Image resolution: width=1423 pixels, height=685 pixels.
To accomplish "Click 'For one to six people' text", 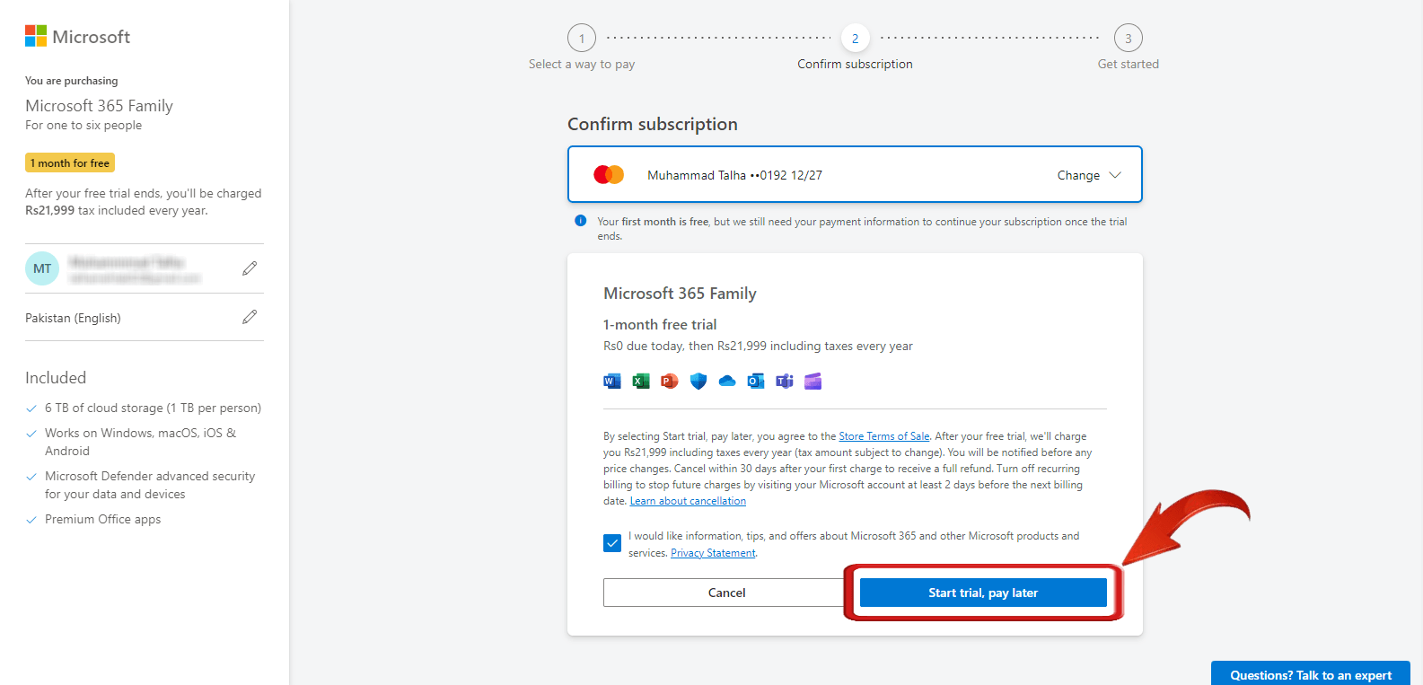I will click(x=83, y=126).
